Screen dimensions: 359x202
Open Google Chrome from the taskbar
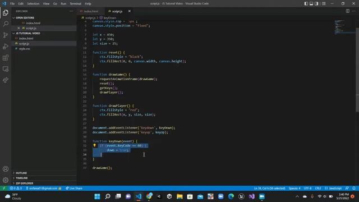point(149,196)
